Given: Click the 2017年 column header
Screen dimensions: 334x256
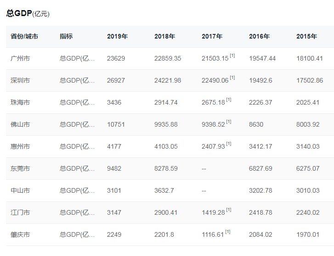Looking at the screenshot, I should [x=212, y=36].
